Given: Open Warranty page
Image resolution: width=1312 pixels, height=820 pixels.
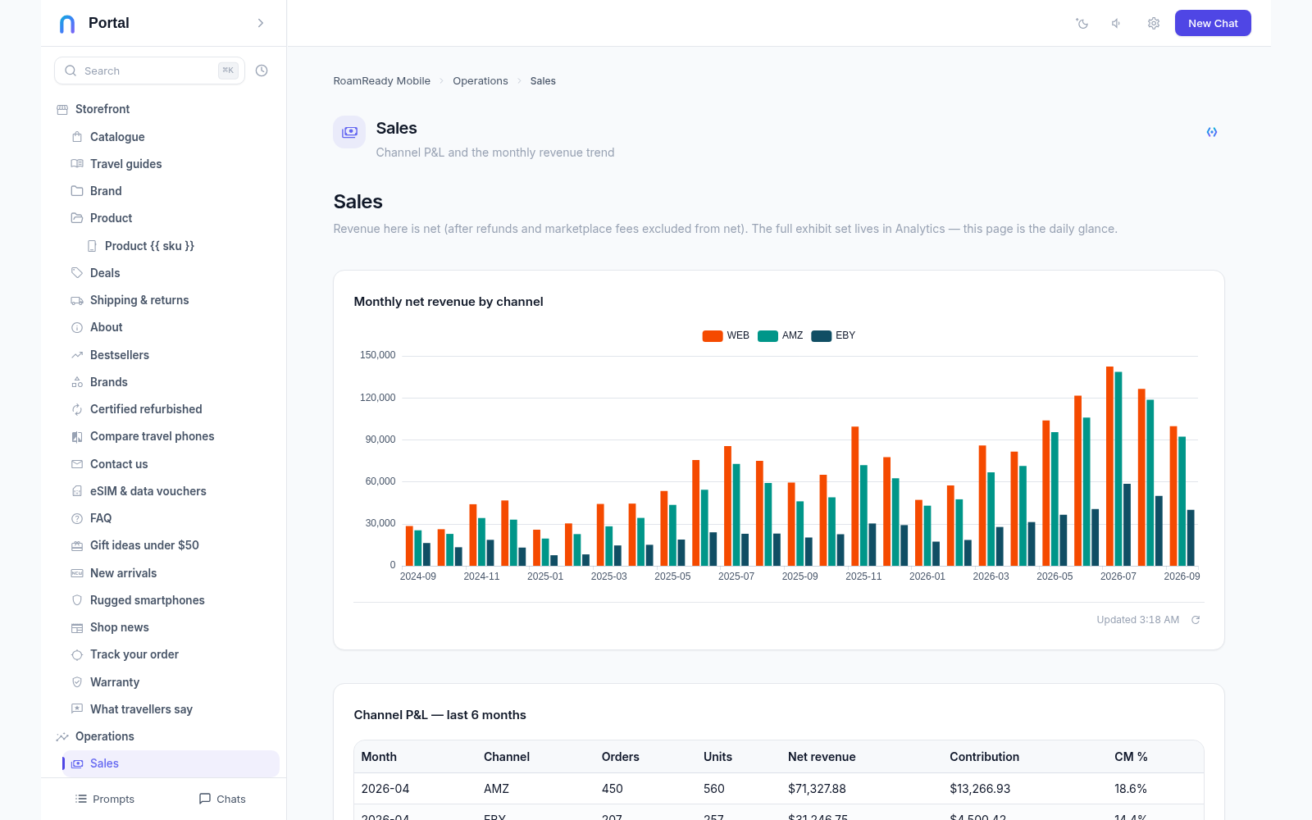Looking at the screenshot, I should [115, 682].
